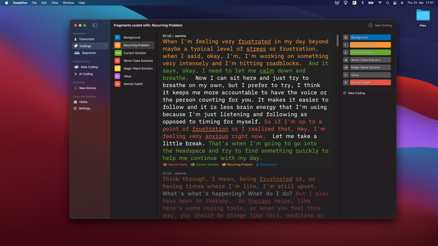Click the underlined word 'anxious'
The image size is (438, 246).
[217, 136]
